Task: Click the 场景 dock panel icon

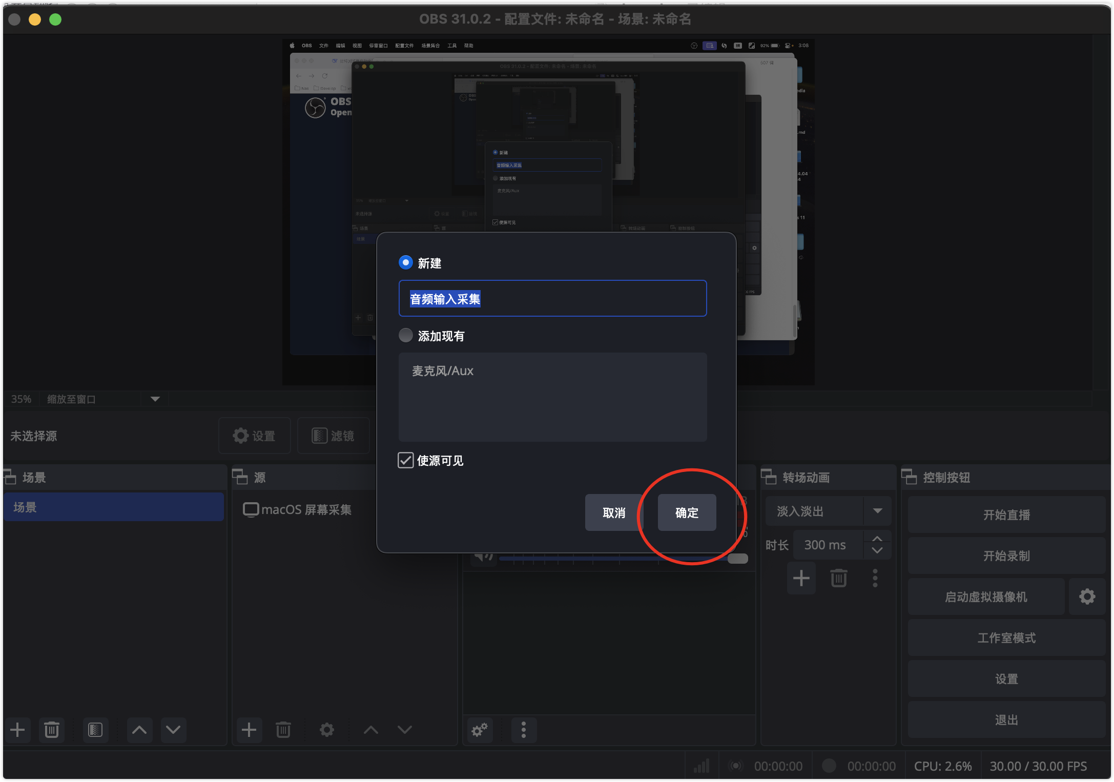Action: click(x=10, y=477)
